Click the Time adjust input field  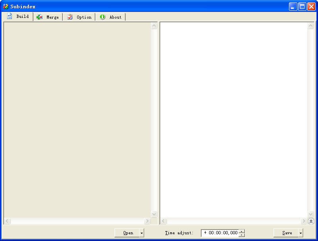pos(220,233)
